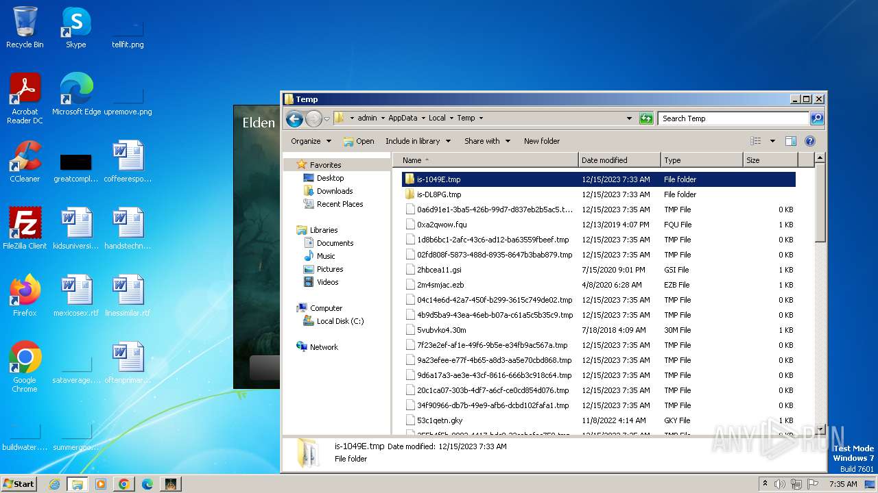
Task: Select the is-1049E.tmp folder row
Action: tap(599, 179)
